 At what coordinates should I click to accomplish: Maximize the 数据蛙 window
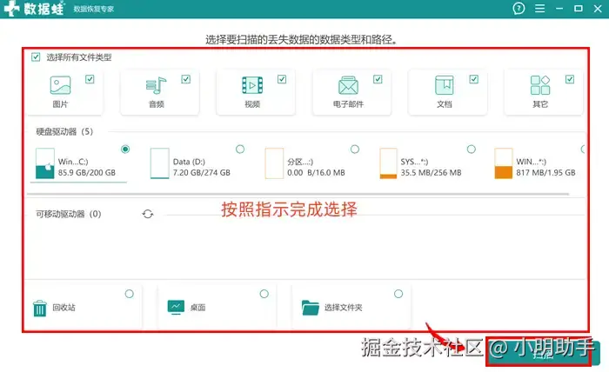pyautogui.click(x=579, y=9)
